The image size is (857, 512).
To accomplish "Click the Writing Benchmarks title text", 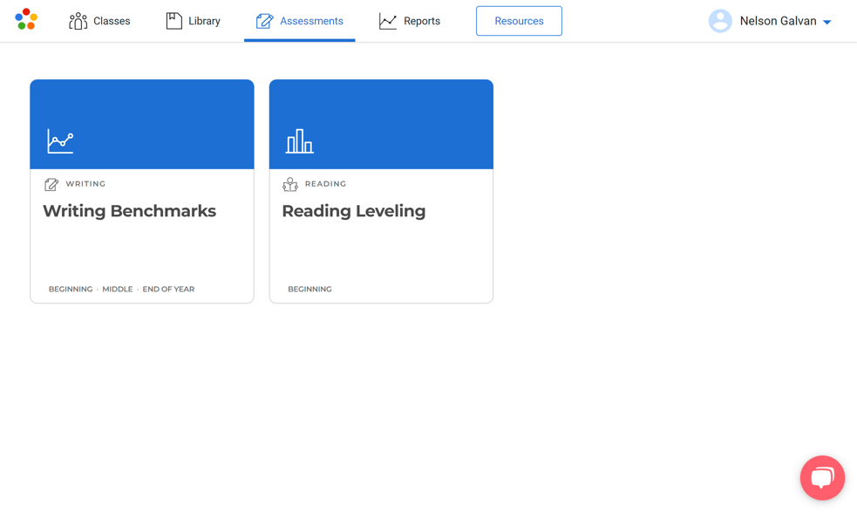I will (x=129, y=211).
